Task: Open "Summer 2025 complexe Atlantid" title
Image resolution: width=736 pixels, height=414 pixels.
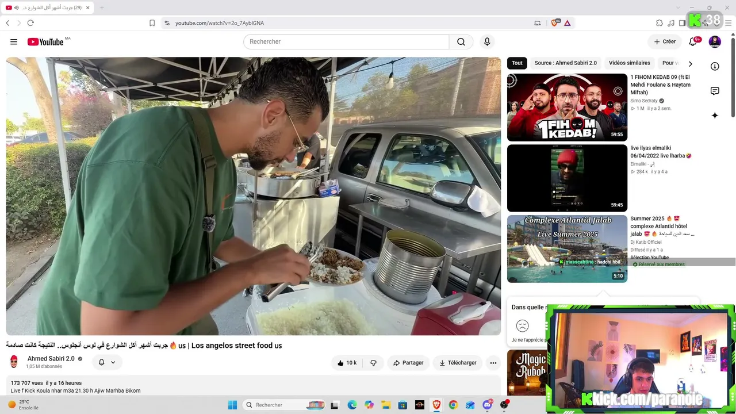Action: [x=662, y=226]
